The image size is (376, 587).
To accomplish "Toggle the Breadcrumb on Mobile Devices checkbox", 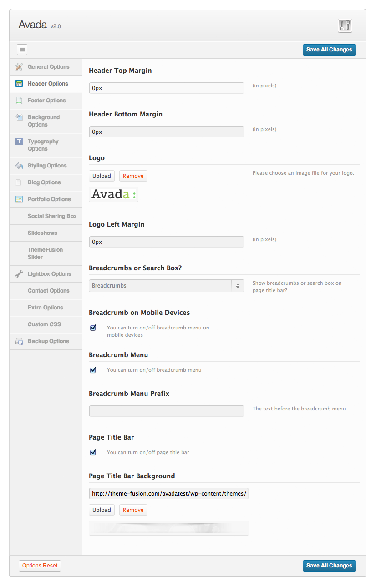I will 93,328.
